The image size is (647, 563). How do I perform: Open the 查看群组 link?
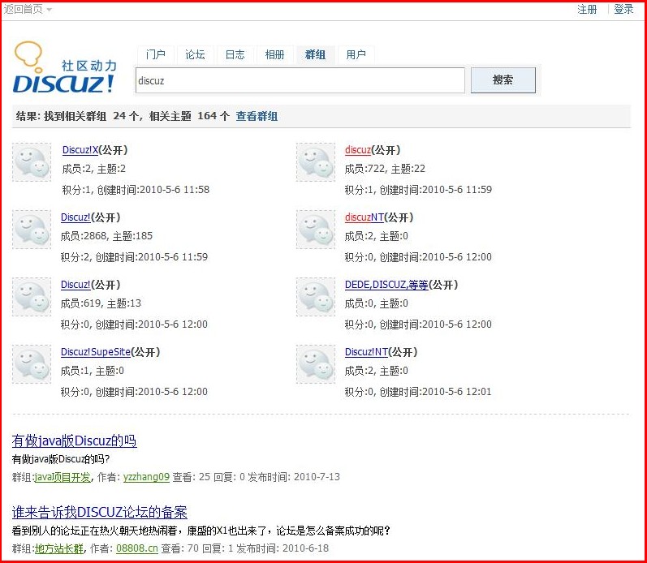click(257, 116)
